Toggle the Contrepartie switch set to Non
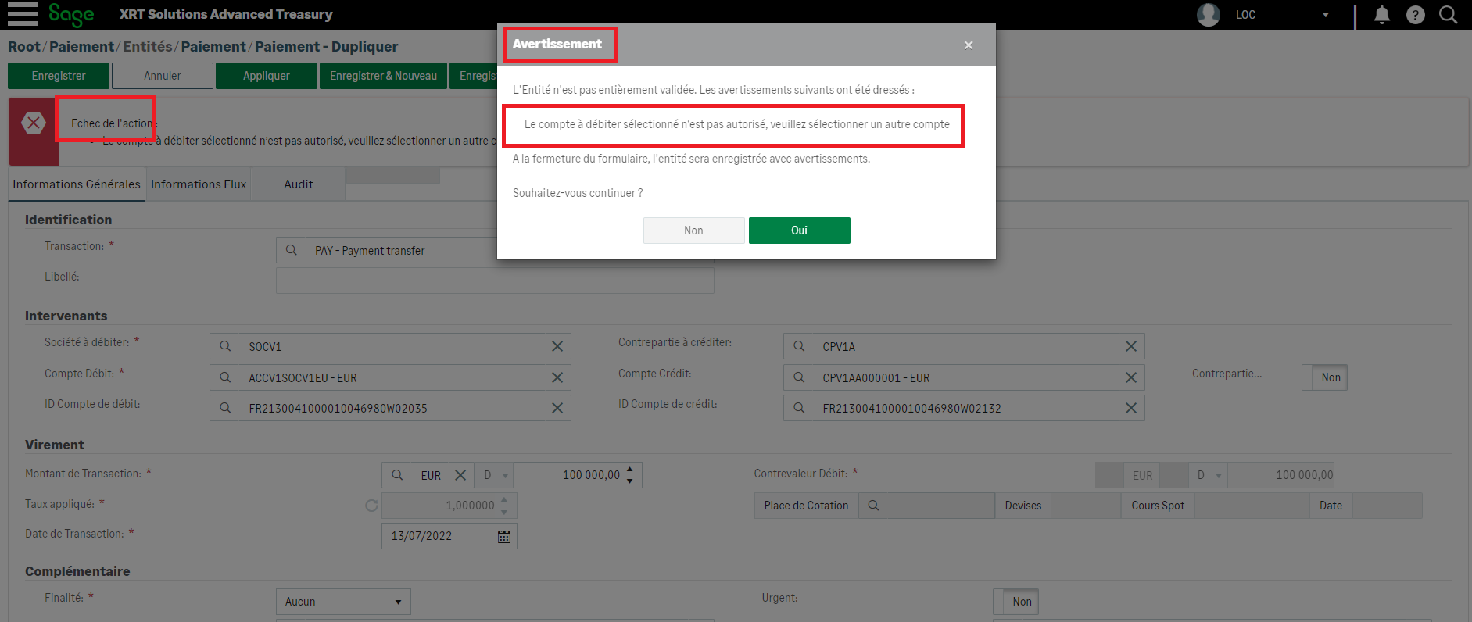 pyautogui.click(x=1324, y=377)
